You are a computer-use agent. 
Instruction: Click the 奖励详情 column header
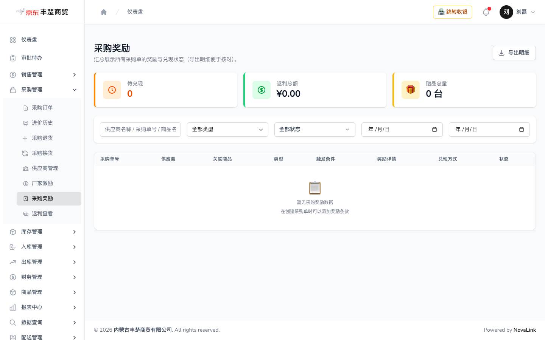pos(387,159)
